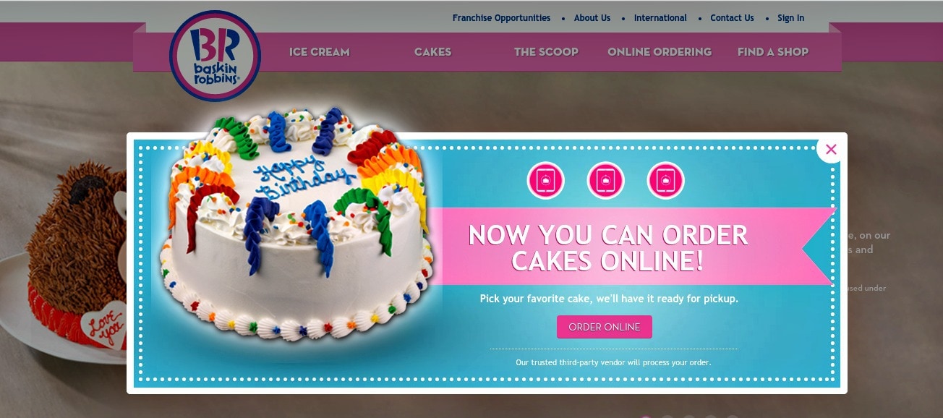This screenshot has height=418, width=943.
Task: Open the International link
Action: coord(660,18)
